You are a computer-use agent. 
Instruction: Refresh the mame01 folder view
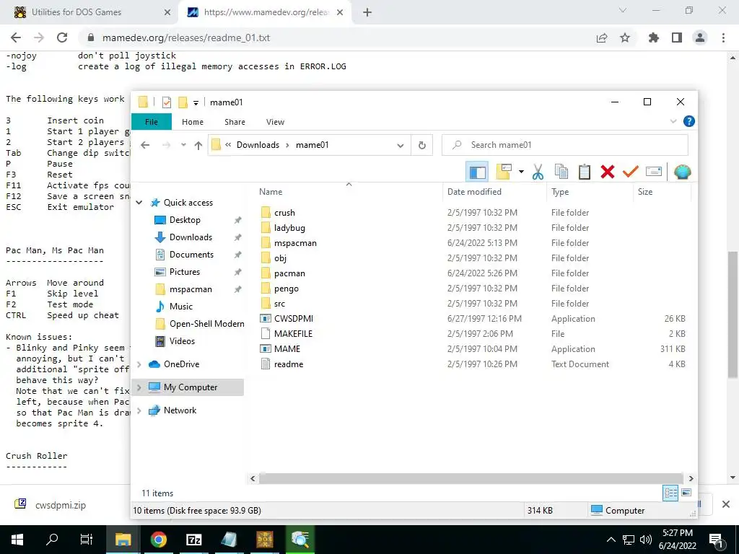click(x=421, y=145)
